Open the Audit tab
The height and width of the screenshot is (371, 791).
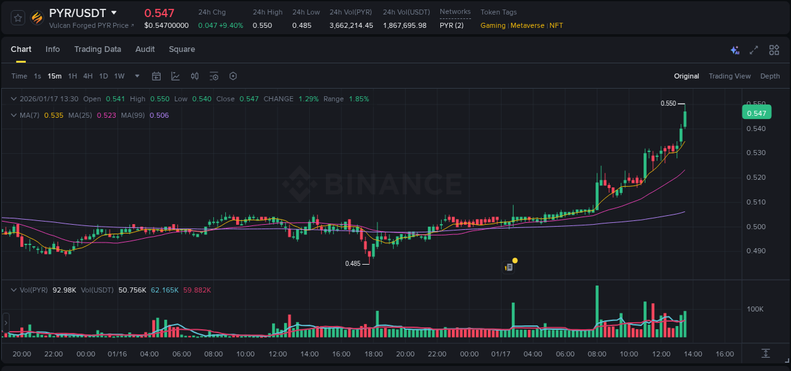145,49
